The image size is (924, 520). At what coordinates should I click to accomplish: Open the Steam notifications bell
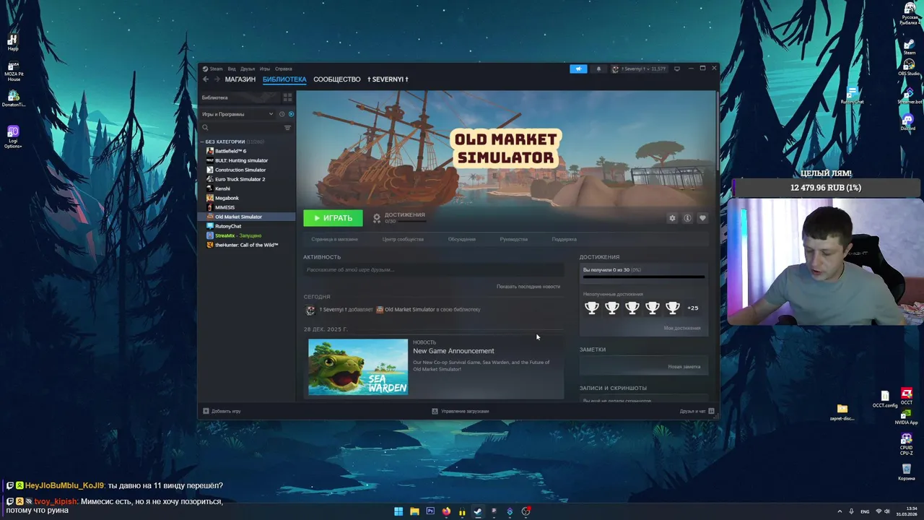tap(598, 69)
